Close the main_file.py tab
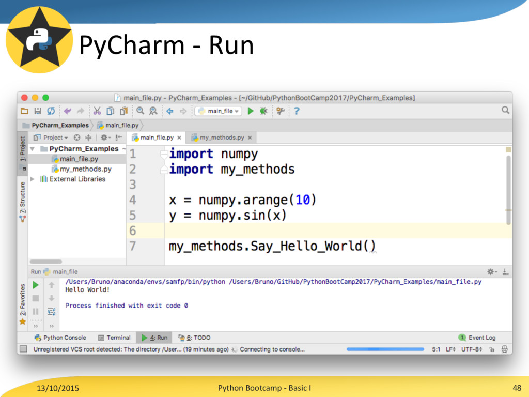The height and width of the screenshot is (397, 529). tap(179, 138)
